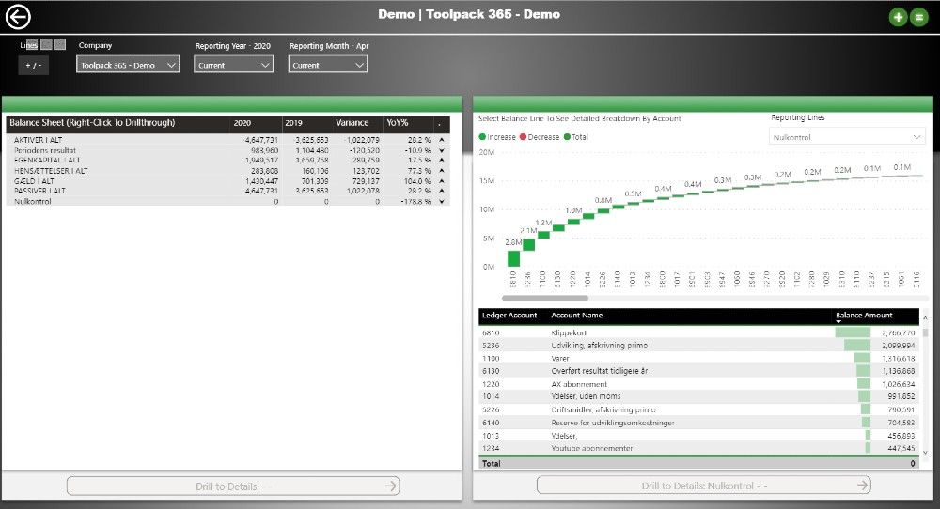Viewport: 940px width, 509px height.
Task: Open the Company dropdown
Action: [x=128, y=65]
